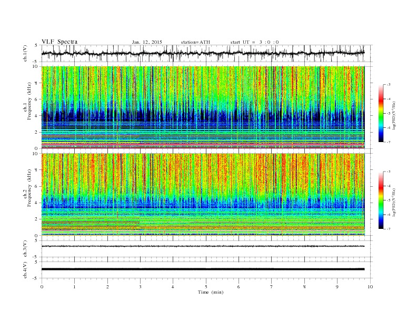Click the '10' time axis tick label
Image resolution: width=417 pixels, height=322 pixels.
point(370,287)
